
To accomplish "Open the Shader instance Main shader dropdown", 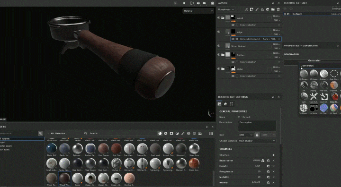I will [x=257, y=141].
